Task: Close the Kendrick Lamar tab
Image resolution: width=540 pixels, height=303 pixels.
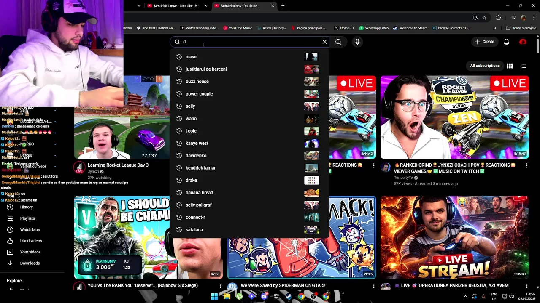Action: tap(206, 6)
